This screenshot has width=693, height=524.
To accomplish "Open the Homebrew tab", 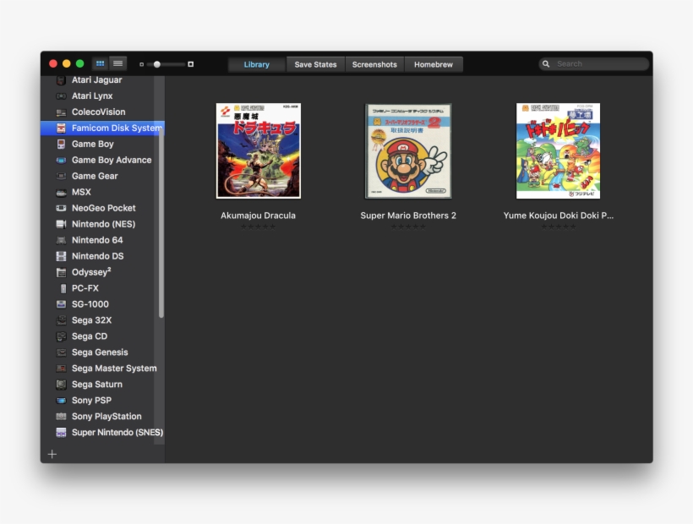I will pos(433,64).
